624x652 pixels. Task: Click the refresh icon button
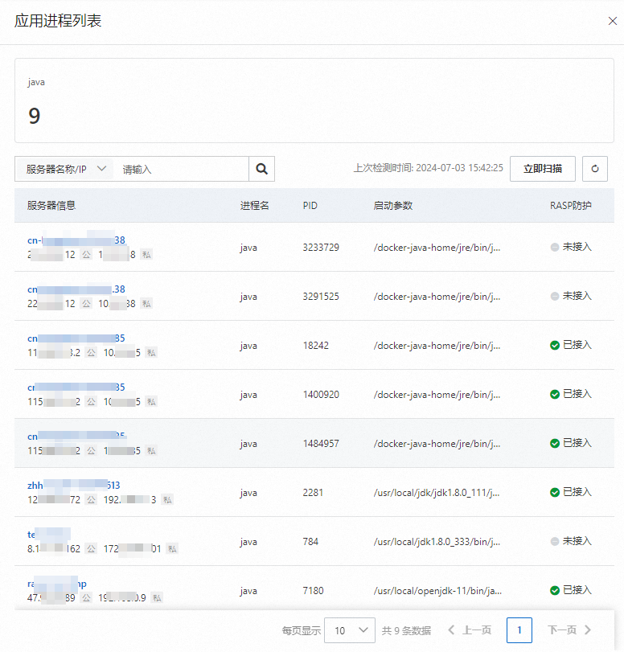click(x=595, y=169)
